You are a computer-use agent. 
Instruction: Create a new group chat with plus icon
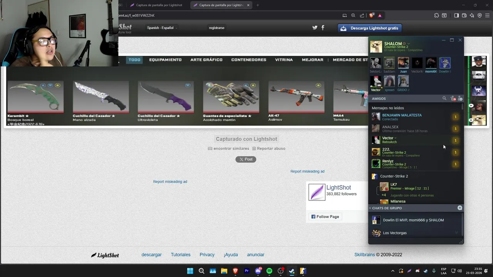pyautogui.click(x=459, y=208)
